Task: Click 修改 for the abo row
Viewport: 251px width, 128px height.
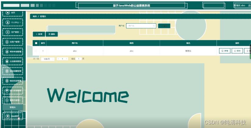Action: 237,51
